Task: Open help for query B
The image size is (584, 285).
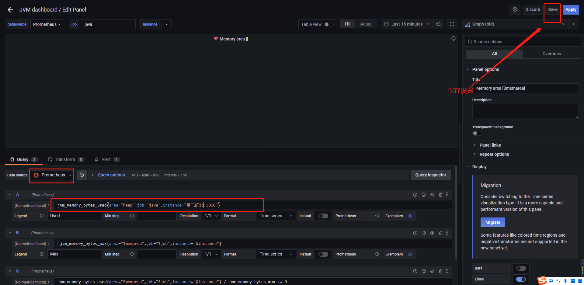Action: (415, 233)
